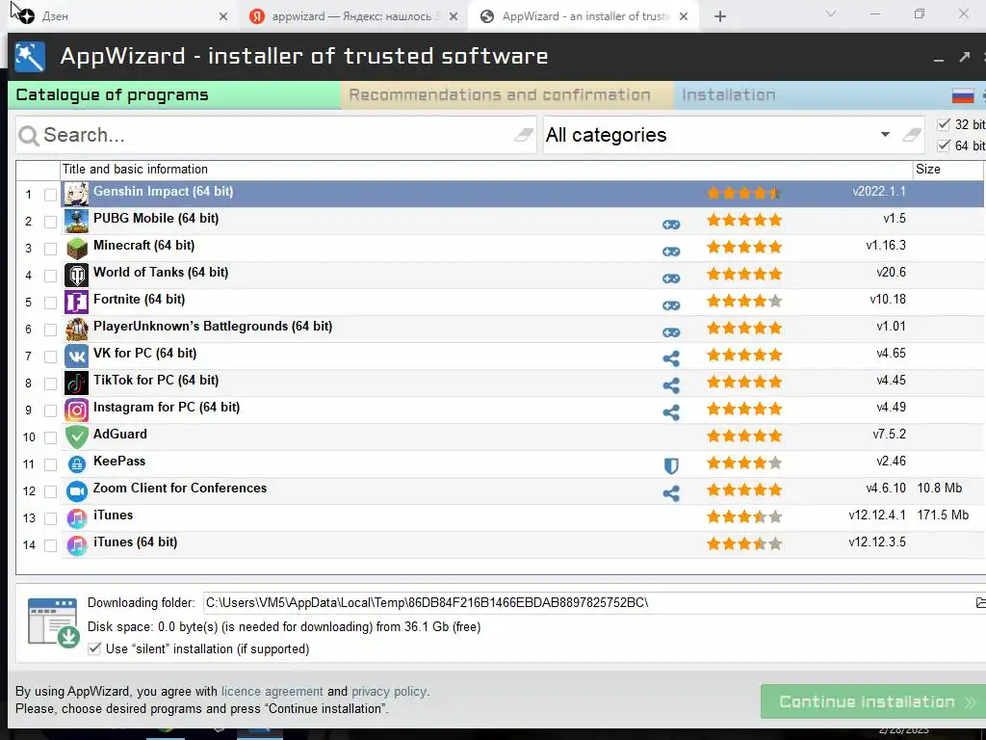
Task: Open the licence agreement link
Action: 272,692
